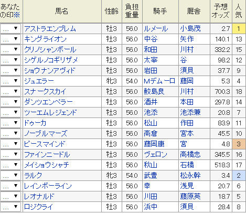Image resolution: width=246 pixels, height=214 pixels.
Task: Open jockey link Mデムーロ
Action: point(159,81)
